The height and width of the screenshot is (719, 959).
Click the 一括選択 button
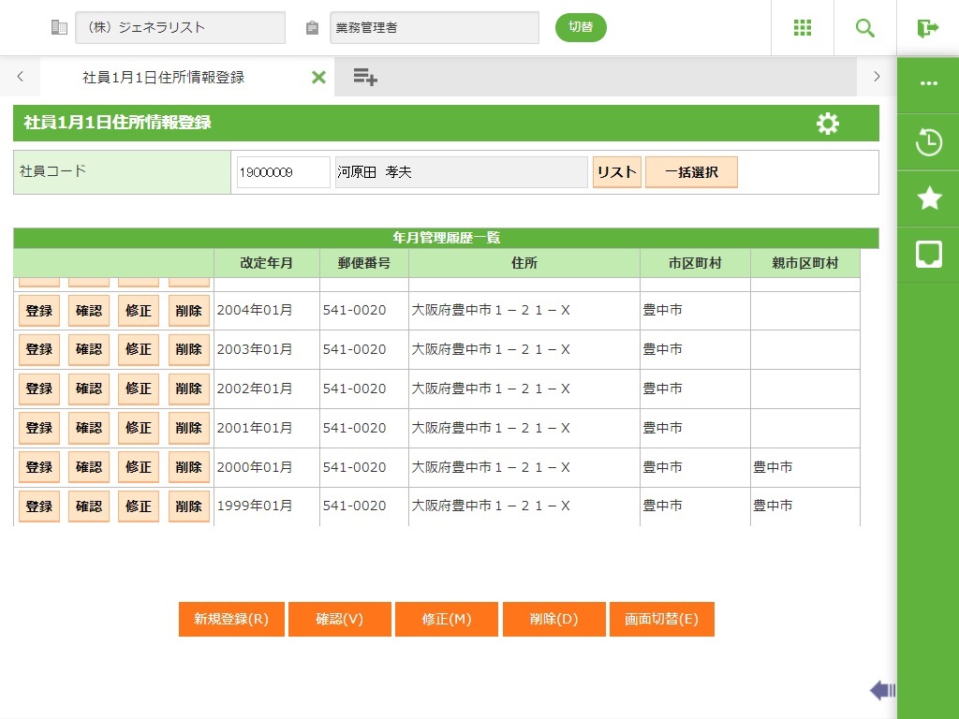[691, 172]
